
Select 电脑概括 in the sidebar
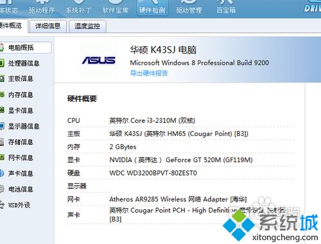25,47
